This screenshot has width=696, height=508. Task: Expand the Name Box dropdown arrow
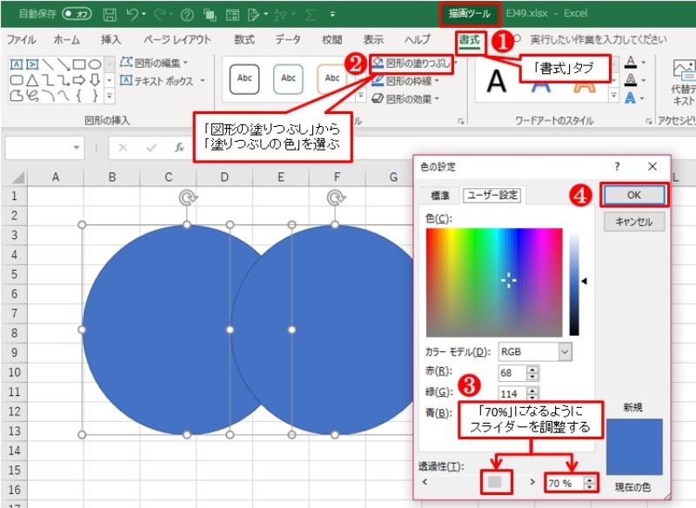tap(77, 148)
